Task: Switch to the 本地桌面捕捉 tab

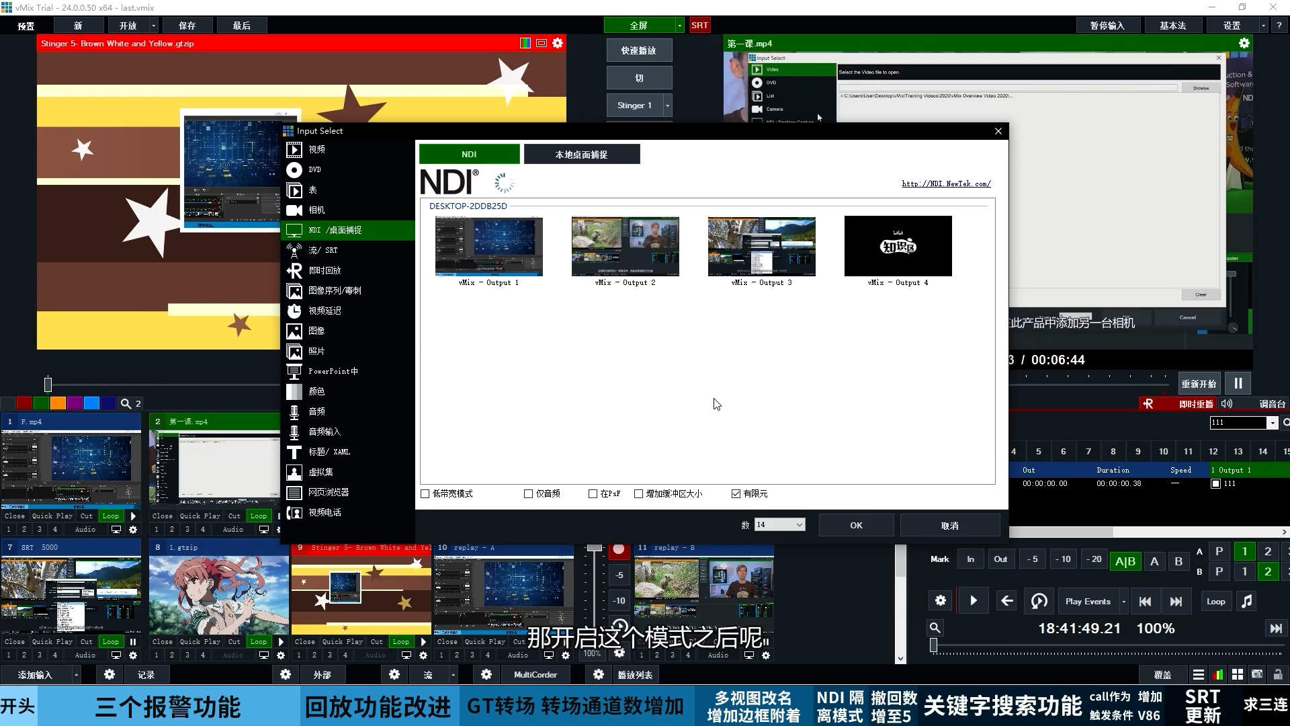Action: (582, 154)
